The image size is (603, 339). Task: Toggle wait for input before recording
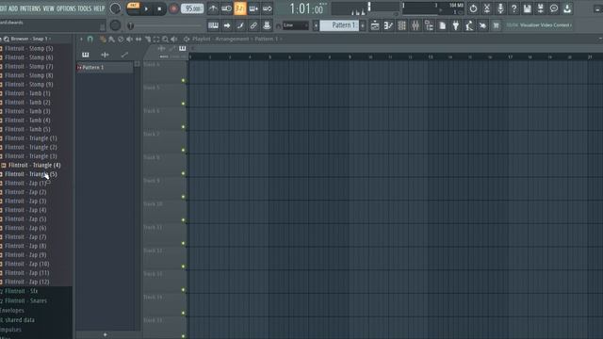(226, 8)
